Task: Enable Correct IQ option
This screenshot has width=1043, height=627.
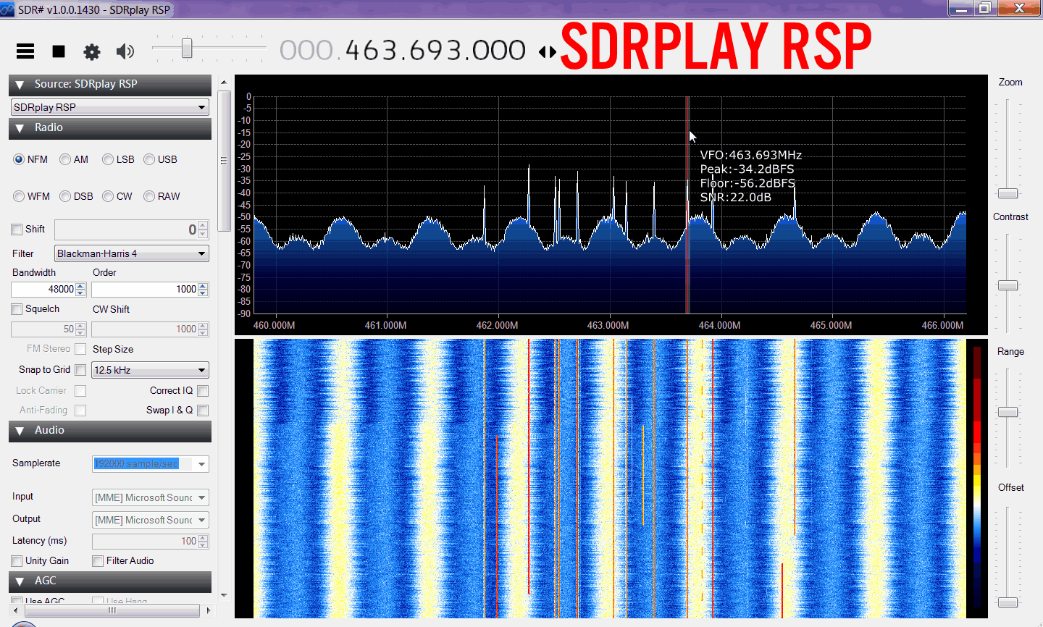Action: [x=203, y=391]
